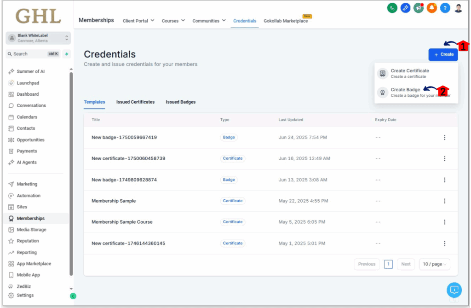Viewport: 471px width, 308px height.
Task: Click the Media Storage image icon
Action: pos(11,230)
